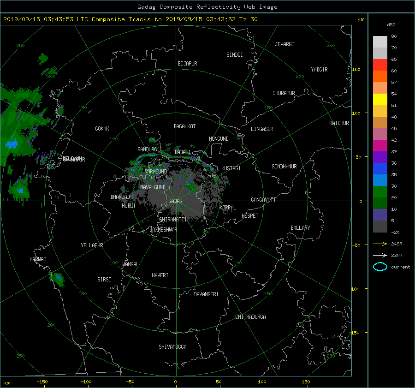Click the GOKAK city label

[x=102, y=129]
